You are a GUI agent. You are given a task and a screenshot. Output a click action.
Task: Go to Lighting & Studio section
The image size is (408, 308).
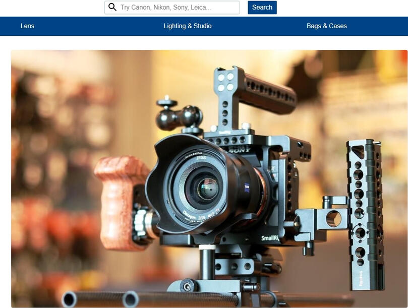click(x=188, y=26)
